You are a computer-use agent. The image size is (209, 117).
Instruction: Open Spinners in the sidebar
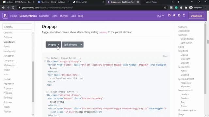click(8, 102)
